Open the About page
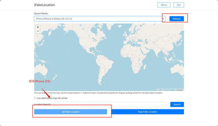 click(164, 5)
